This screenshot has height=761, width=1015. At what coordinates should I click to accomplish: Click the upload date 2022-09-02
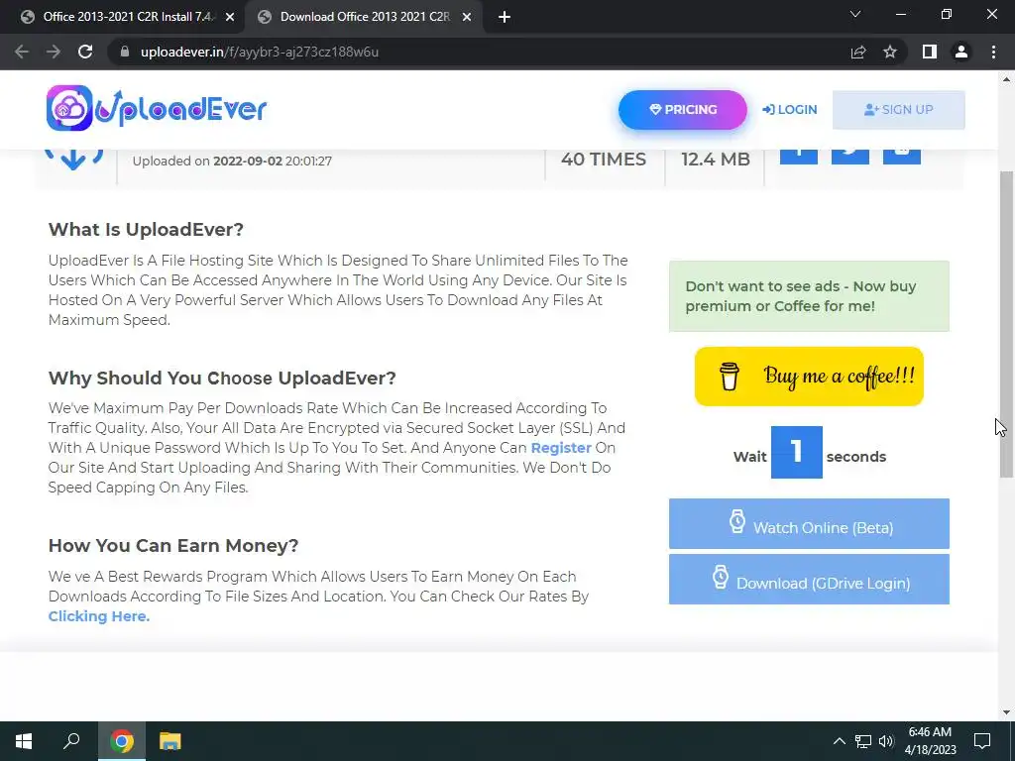pos(247,162)
